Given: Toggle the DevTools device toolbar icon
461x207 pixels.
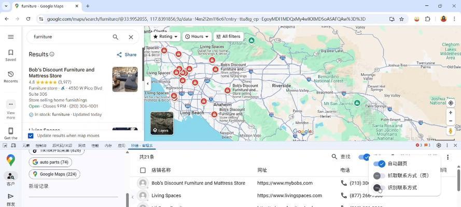Looking at the screenshot, I should (x=13, y=145).
